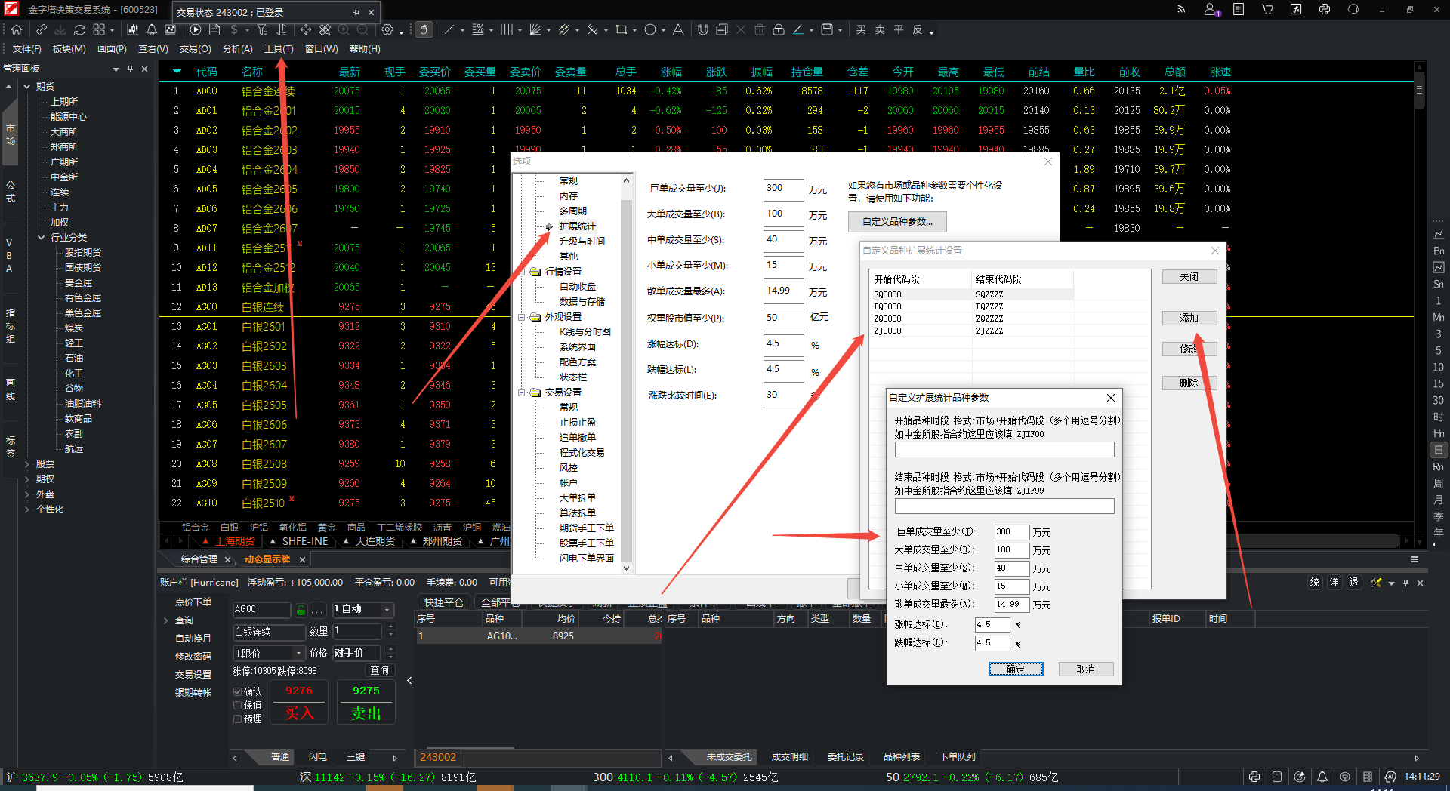Click the alert bell toolbar icon

pos(152,29)
